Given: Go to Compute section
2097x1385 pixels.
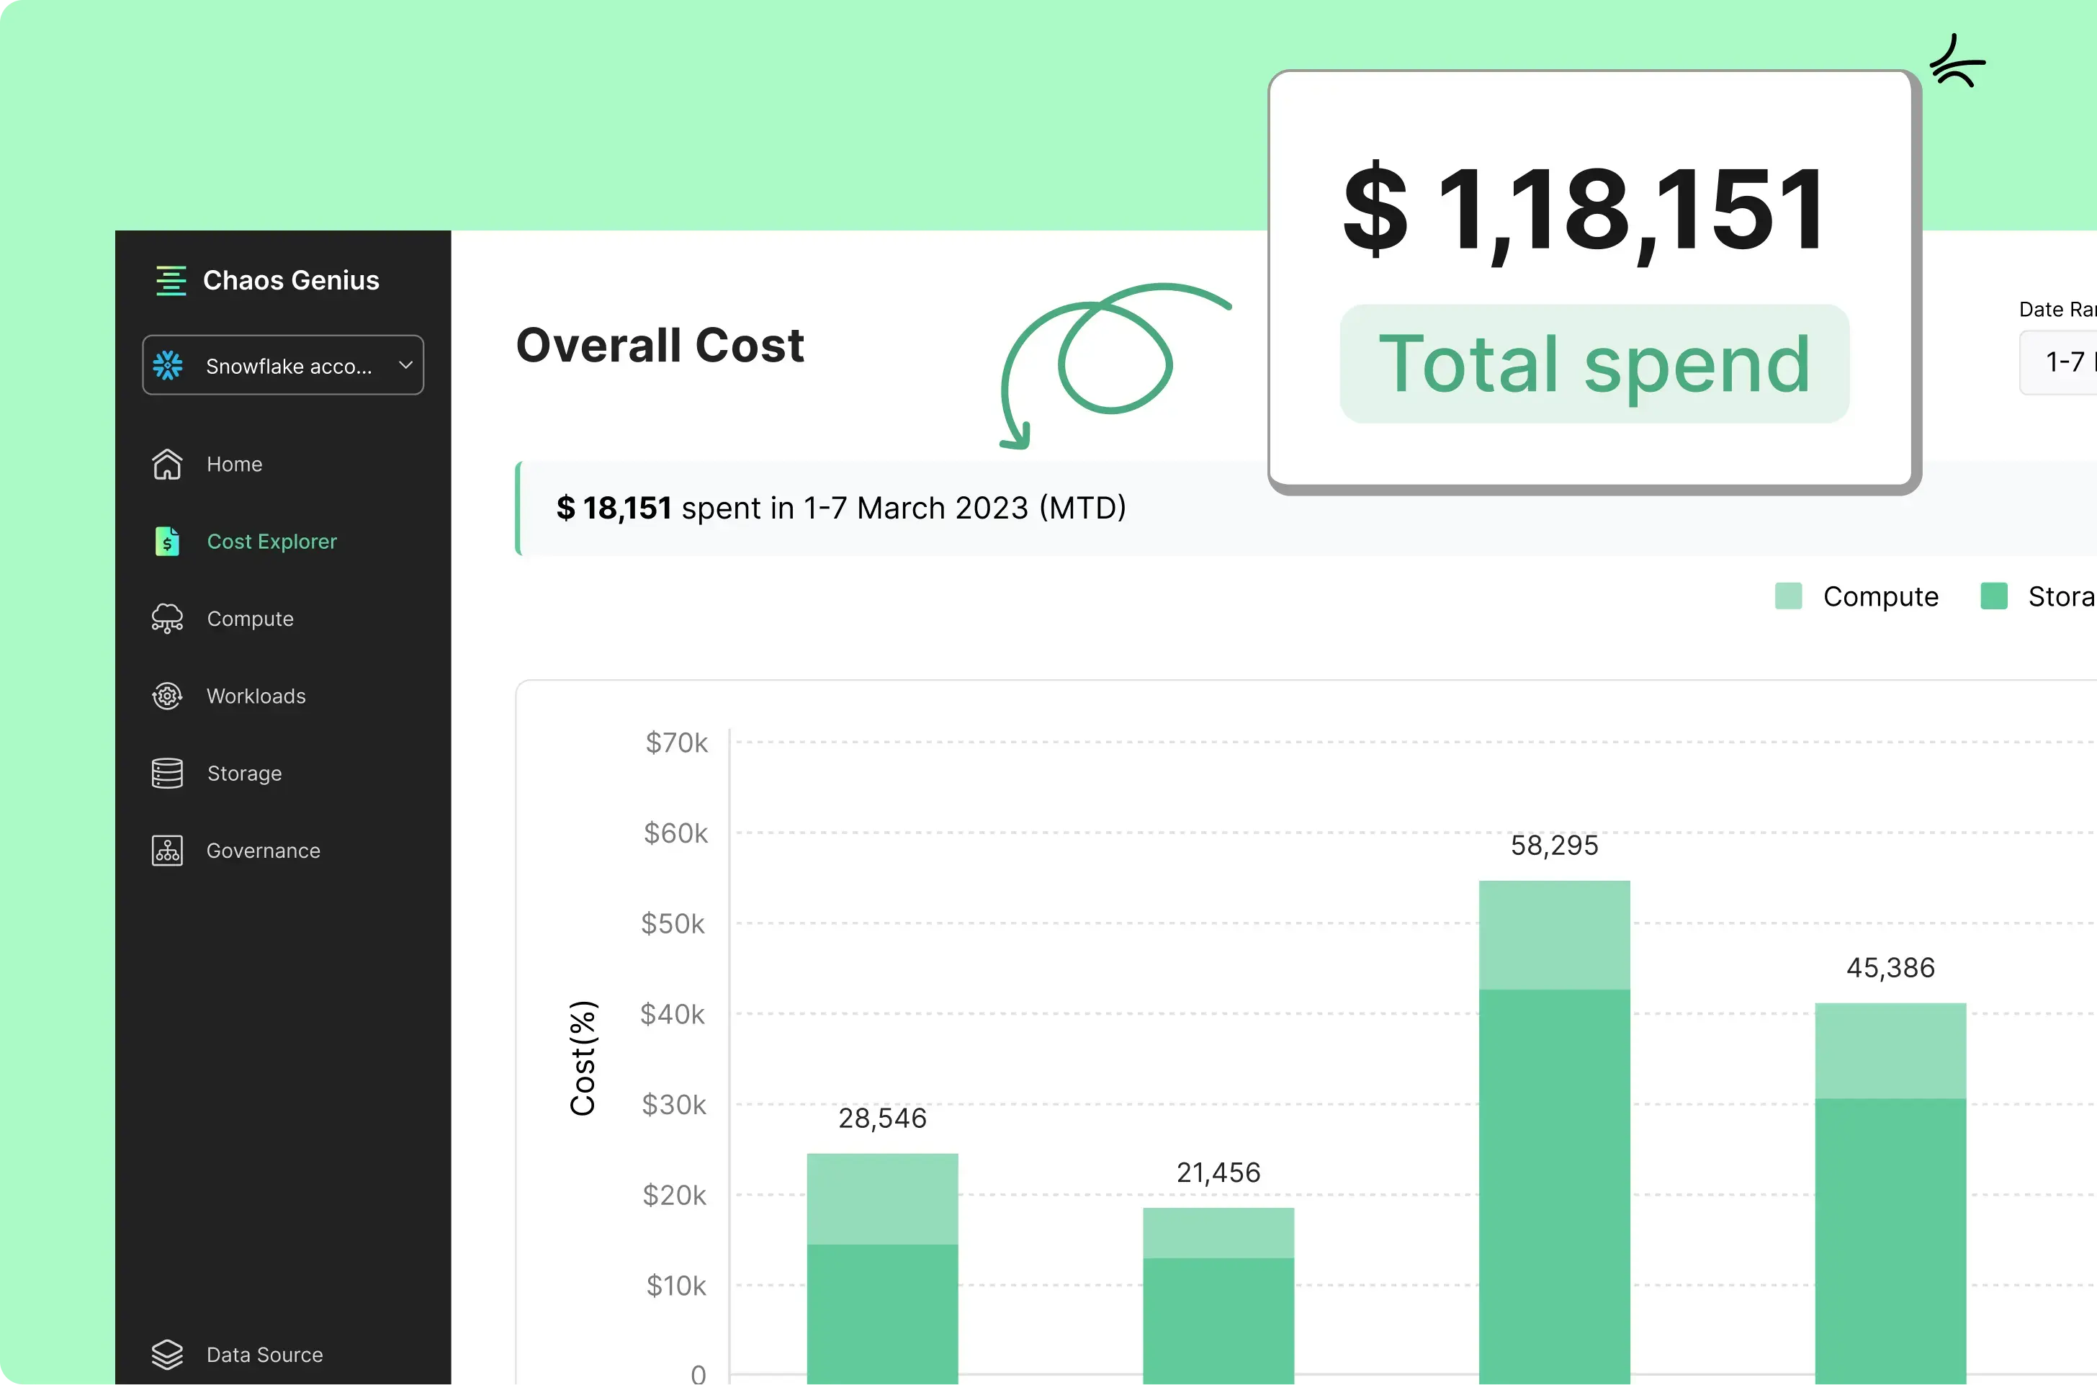Looking at the screenshot, I should coord(250,619).
